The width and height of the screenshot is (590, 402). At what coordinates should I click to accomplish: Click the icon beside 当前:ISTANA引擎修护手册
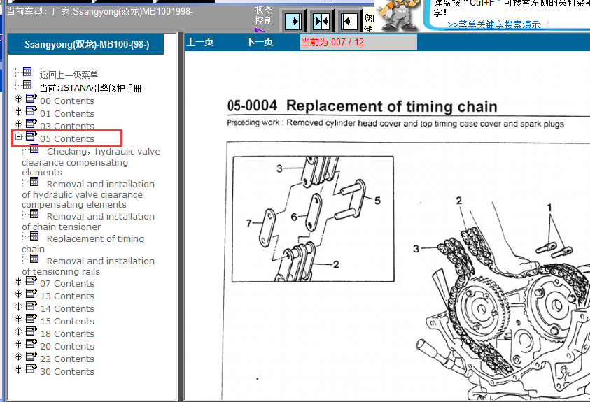(27, 85)
